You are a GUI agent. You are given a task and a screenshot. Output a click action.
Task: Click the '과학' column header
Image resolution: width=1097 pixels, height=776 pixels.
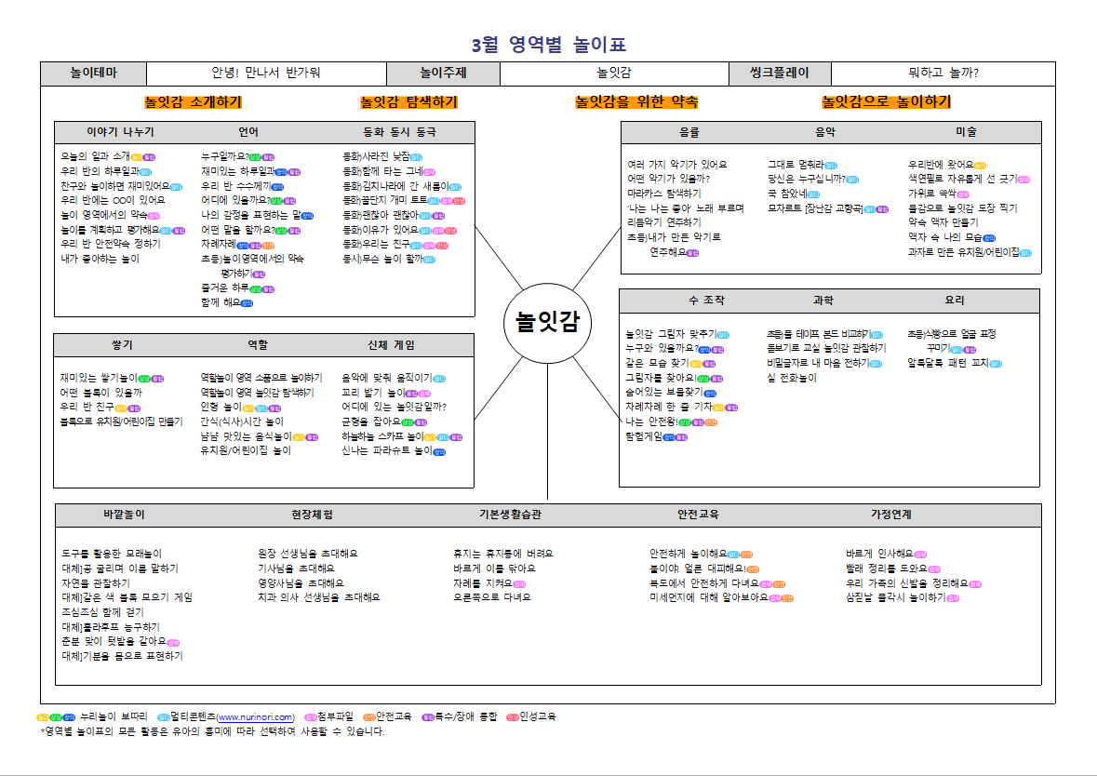click(x=823, y=301)
